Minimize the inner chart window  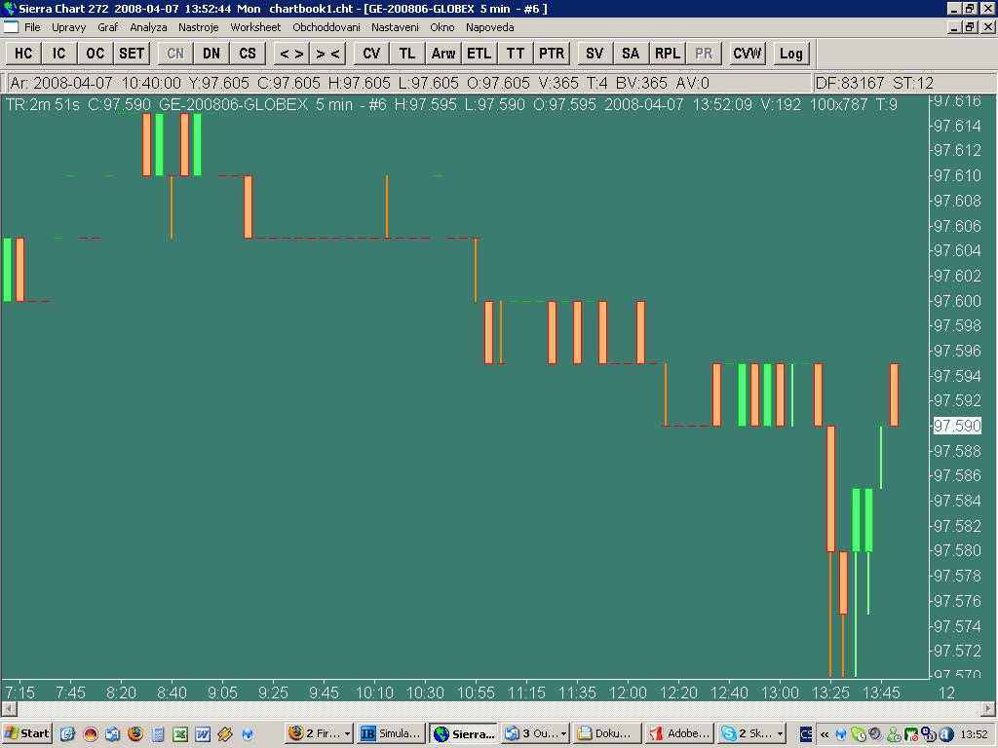tap(953, 26)
